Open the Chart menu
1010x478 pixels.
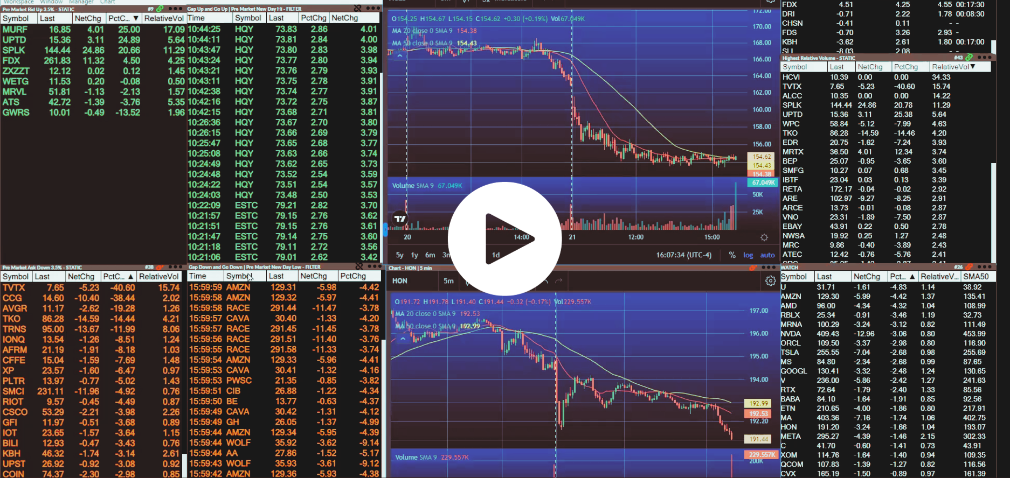pos(108,2)
